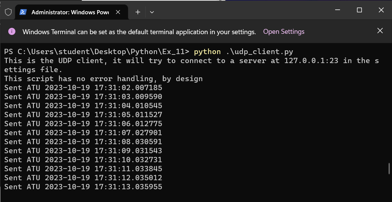This screenshot has height=202, width=392.
Task: Click the python .\udp_client.py command line
Action: point(243,51)
